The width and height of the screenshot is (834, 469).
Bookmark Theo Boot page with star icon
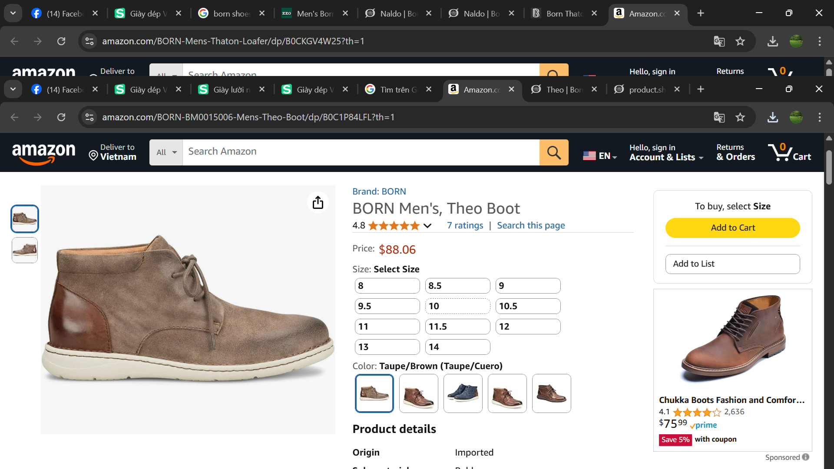(740, 117)
